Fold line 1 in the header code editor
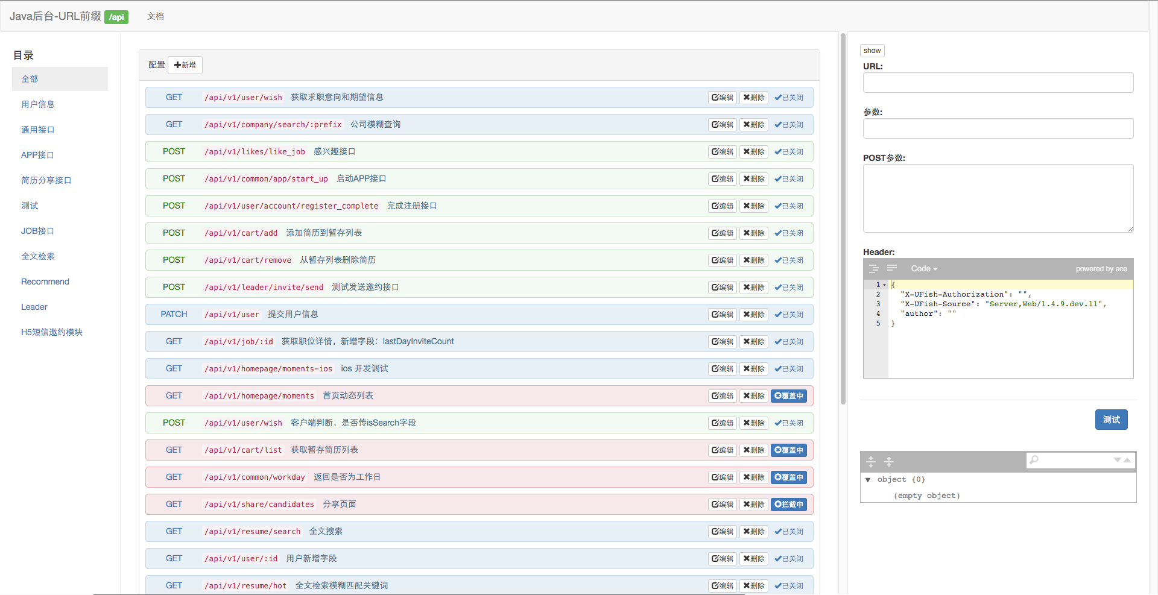The image size is (1158, 595). coord(885,285)
